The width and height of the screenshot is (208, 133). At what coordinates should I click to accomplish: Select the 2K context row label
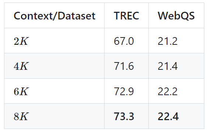(21, 41)
